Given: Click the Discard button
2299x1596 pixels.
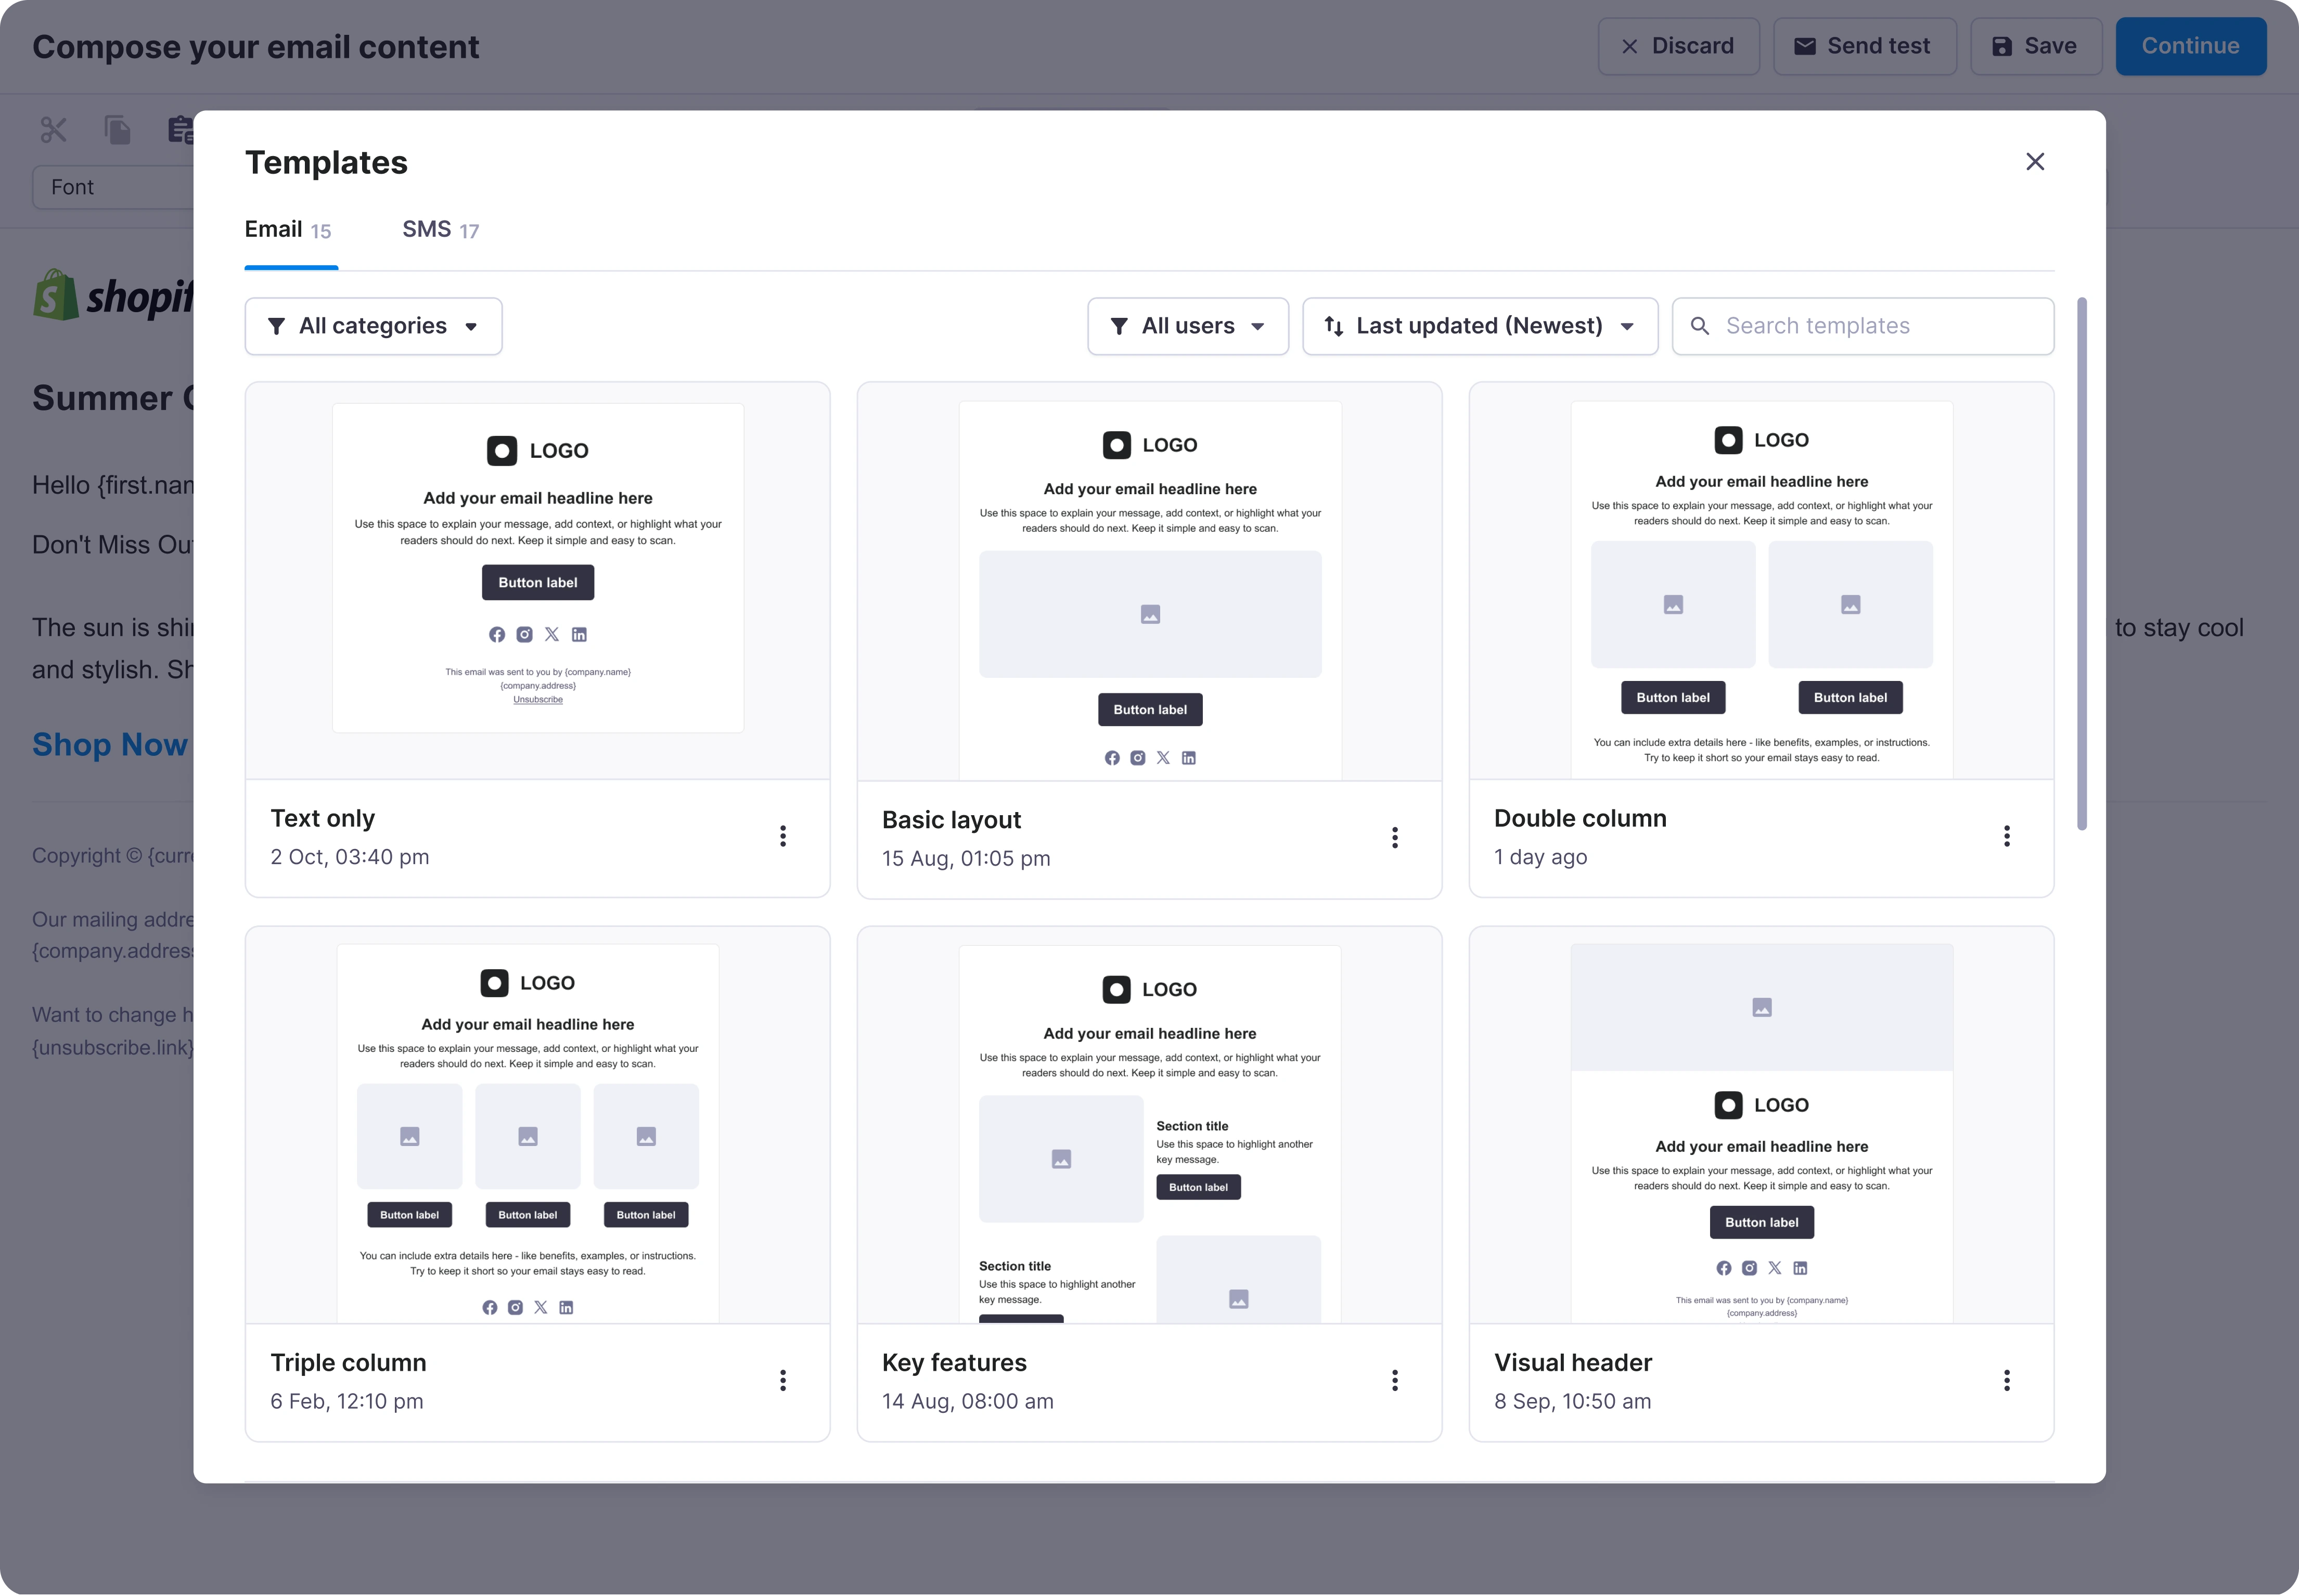Looking at the screenshot, I should pyautogui.click(x=1679, y=46).
